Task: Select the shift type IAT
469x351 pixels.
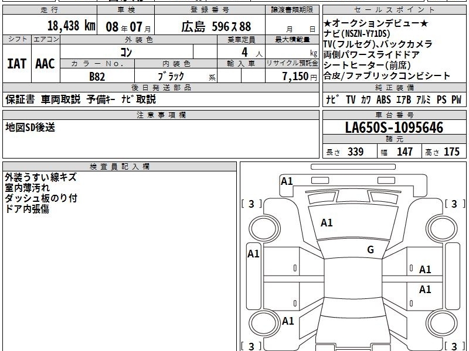Action: tap(17, 64)
